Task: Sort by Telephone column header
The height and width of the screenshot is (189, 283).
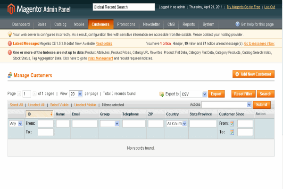Action: 131,114
